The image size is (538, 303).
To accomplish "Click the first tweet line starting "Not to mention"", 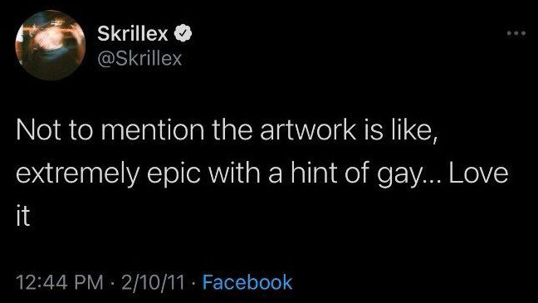I will [x=227, y=130].
